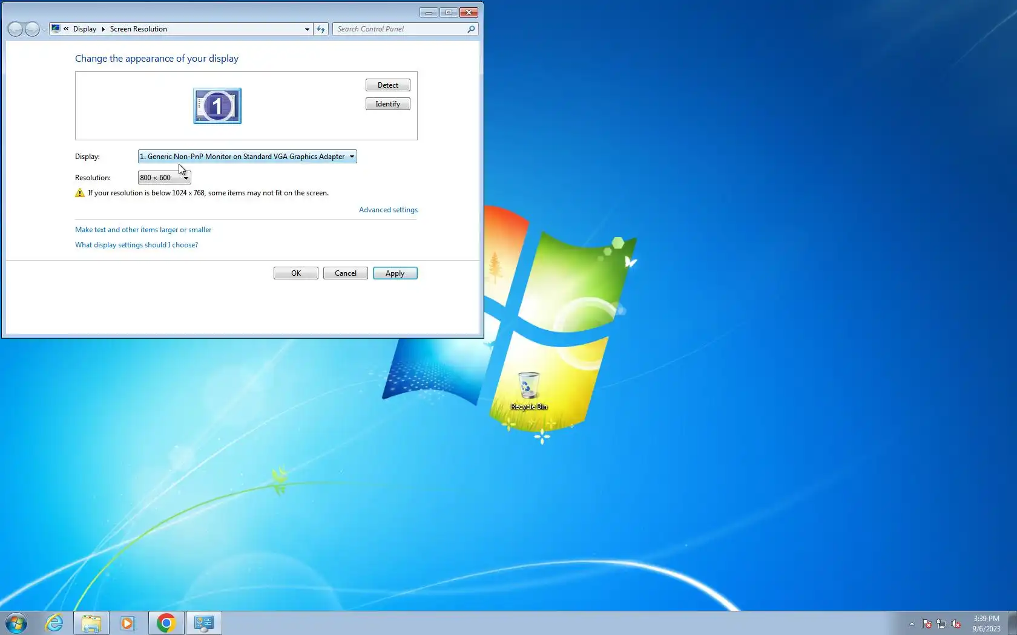Click the Search Control Panel field
1017x635 pixels.
(x=400, y=29)
